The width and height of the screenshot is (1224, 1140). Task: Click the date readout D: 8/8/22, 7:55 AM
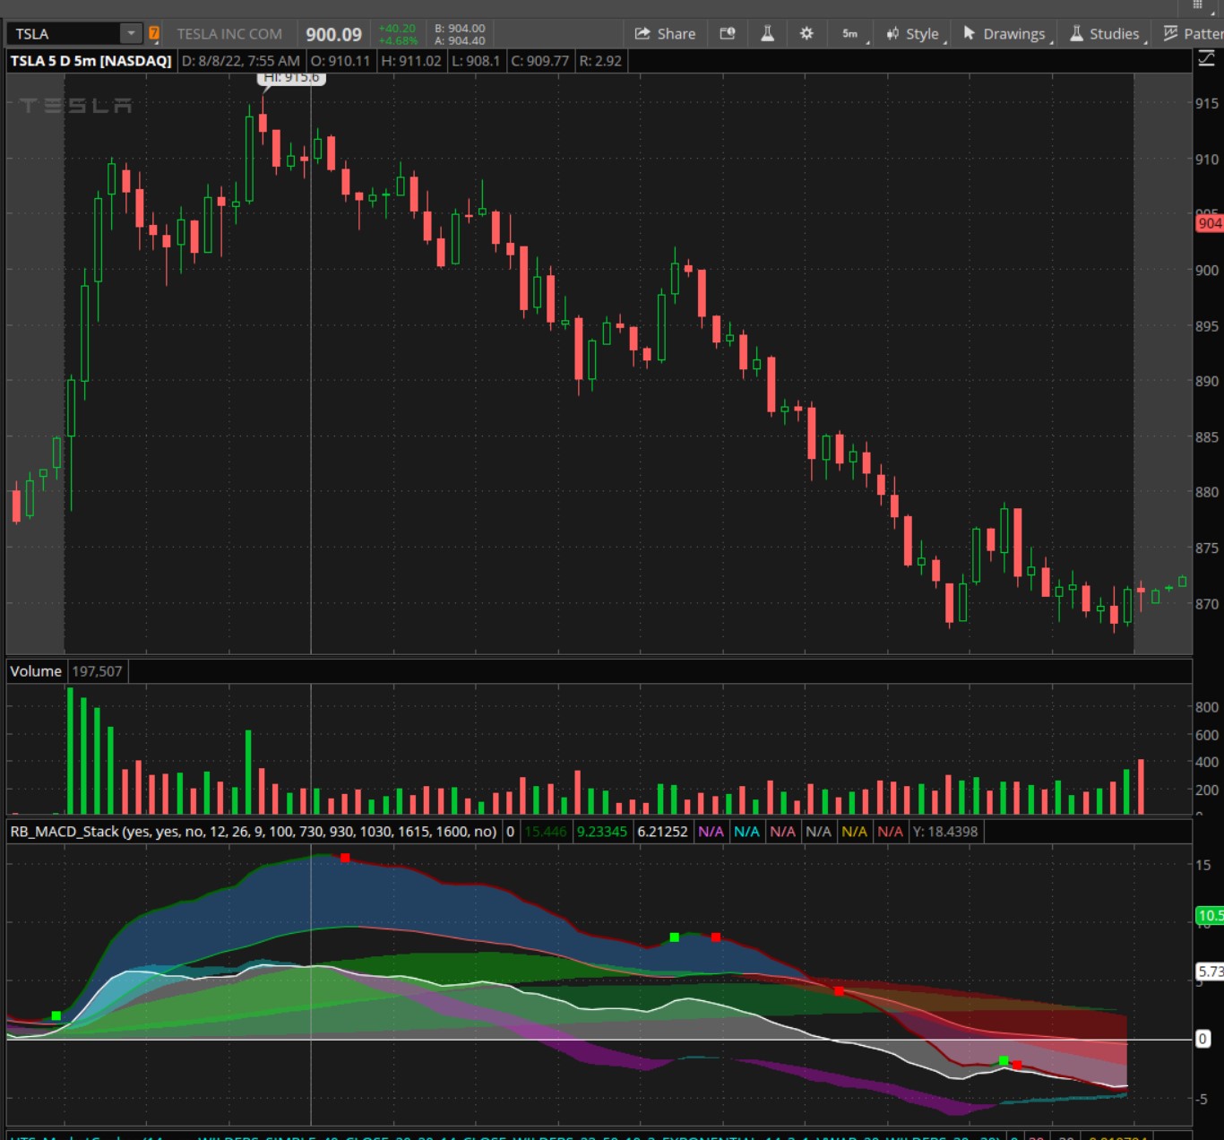240,61
